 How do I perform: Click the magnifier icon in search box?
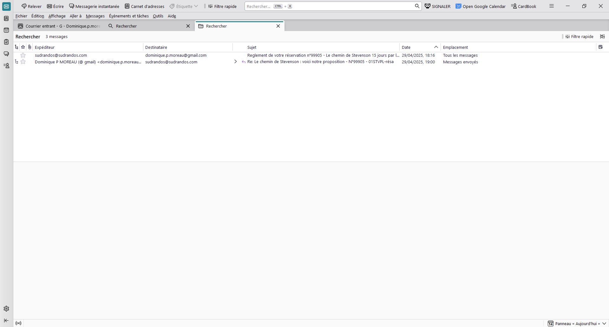pyautogui.click(x=417, y=6)
